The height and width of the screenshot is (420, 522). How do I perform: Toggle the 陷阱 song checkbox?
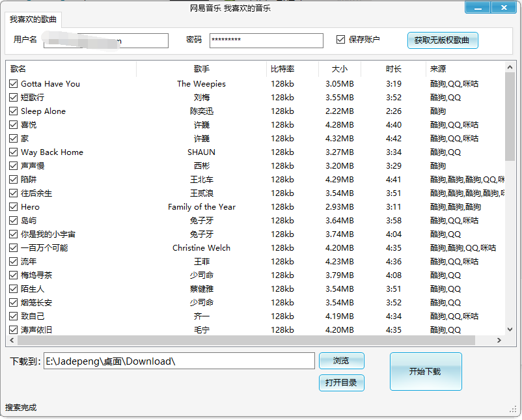click(13, 179)
